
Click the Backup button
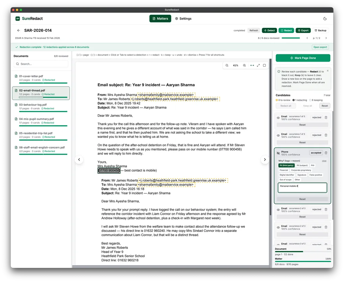click(x=320, y=31)
